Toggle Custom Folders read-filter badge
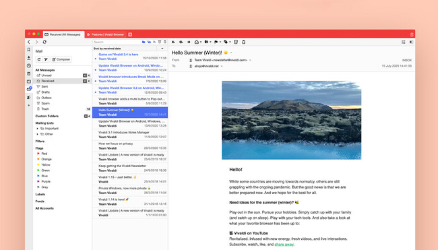Viewport: 438px width, 250px height. [x=86, y=116]
